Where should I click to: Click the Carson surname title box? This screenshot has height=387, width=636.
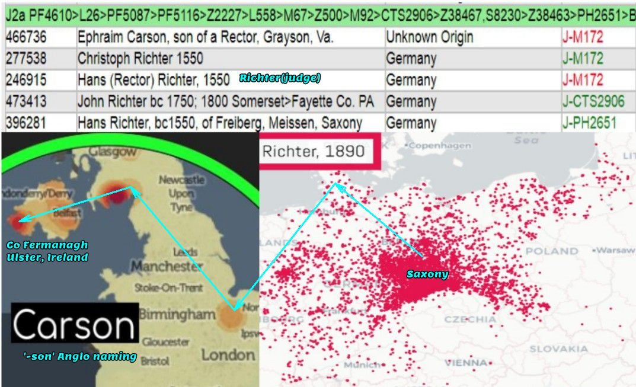click(75, 323)
